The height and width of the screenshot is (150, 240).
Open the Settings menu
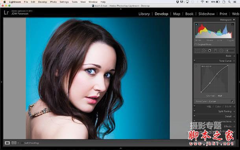64,2
